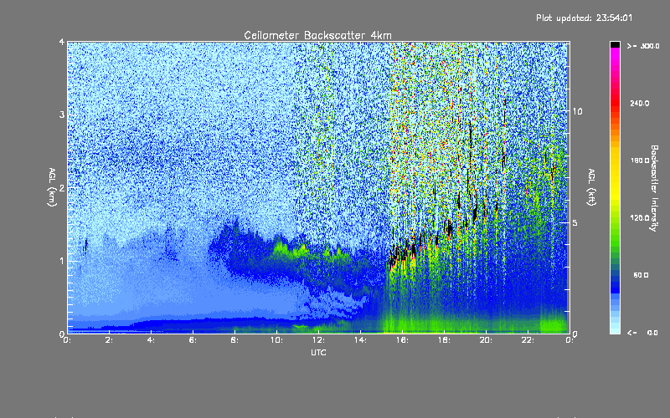Click the black top segment of colorbar
This screenshot has height=418, width=670.
click(615, 44)
